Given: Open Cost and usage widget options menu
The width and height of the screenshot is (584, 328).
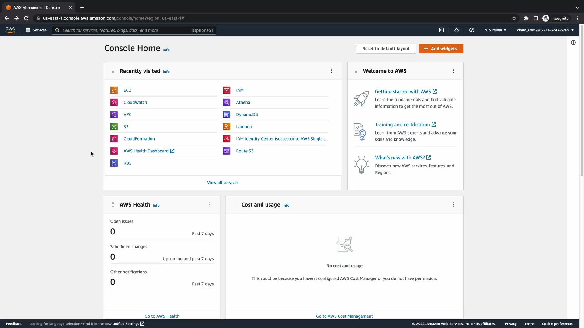Looking at the screenshot, I should pos(453,204).
